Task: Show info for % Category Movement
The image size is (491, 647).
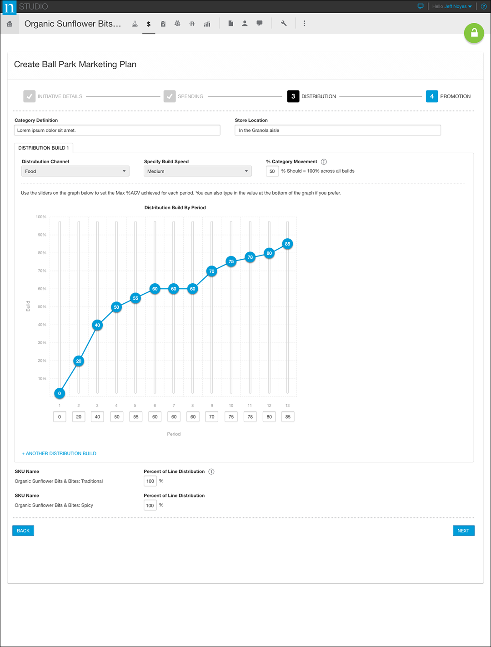Action: [x=324, y=161]
